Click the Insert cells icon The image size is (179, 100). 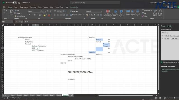(x=128, y=11)
